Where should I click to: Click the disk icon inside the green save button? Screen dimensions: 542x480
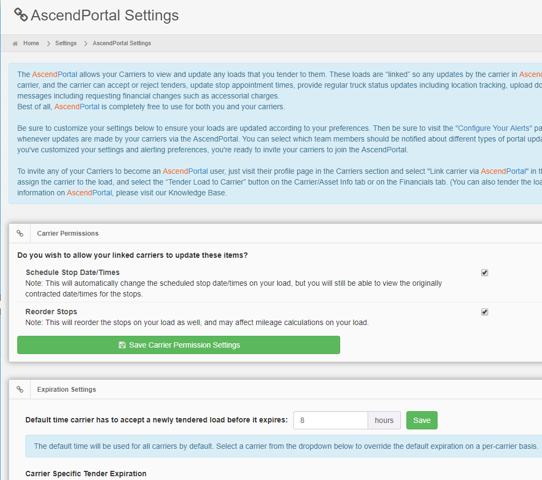pos(122,345)
